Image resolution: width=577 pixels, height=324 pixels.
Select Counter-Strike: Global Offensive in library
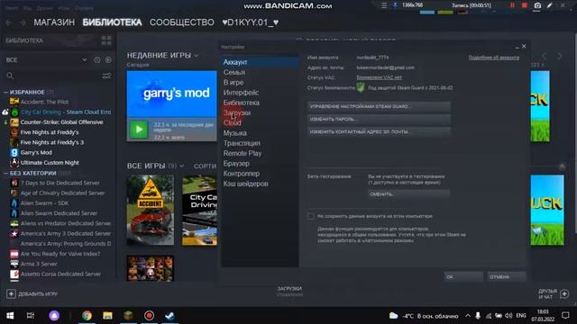pyautogui.click(x=61, y=122)
